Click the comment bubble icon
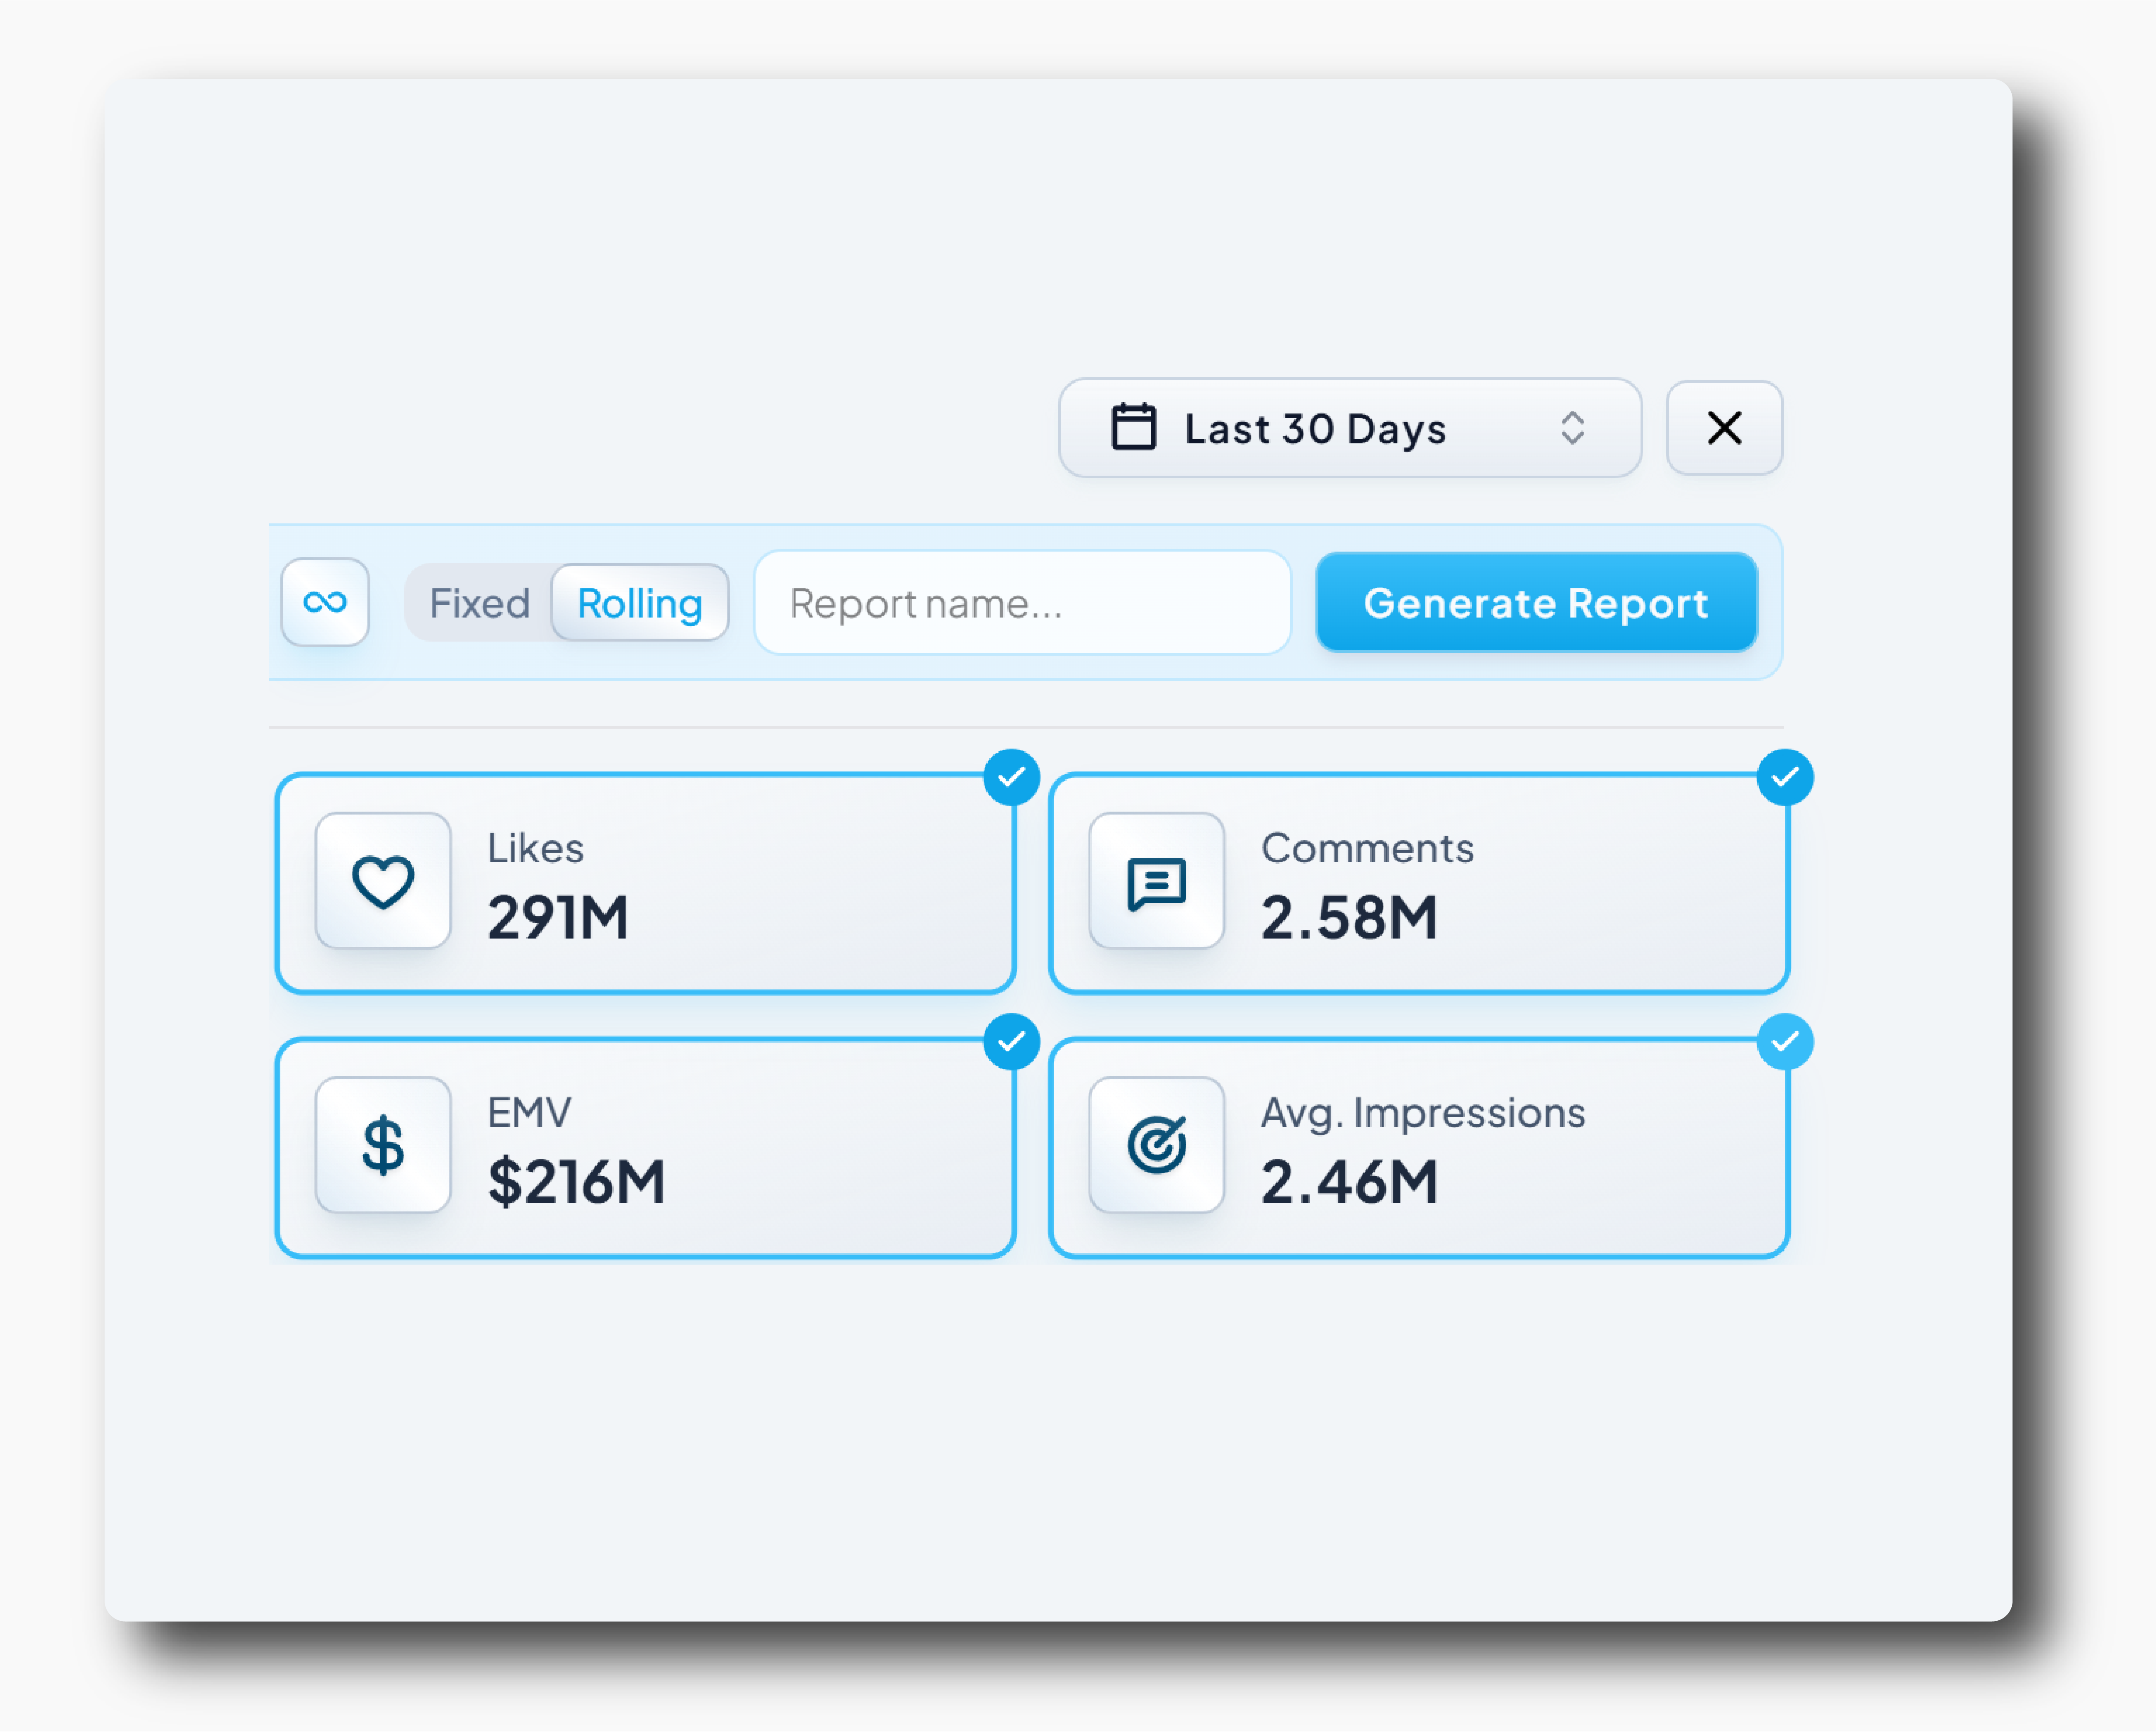The height and width of the screenshot is (1734, 2156). [x=1156, y=881]
